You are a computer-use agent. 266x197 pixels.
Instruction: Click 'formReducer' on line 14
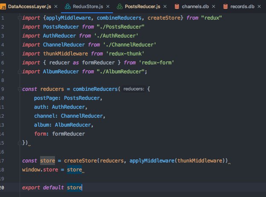(x=68, y=134)
